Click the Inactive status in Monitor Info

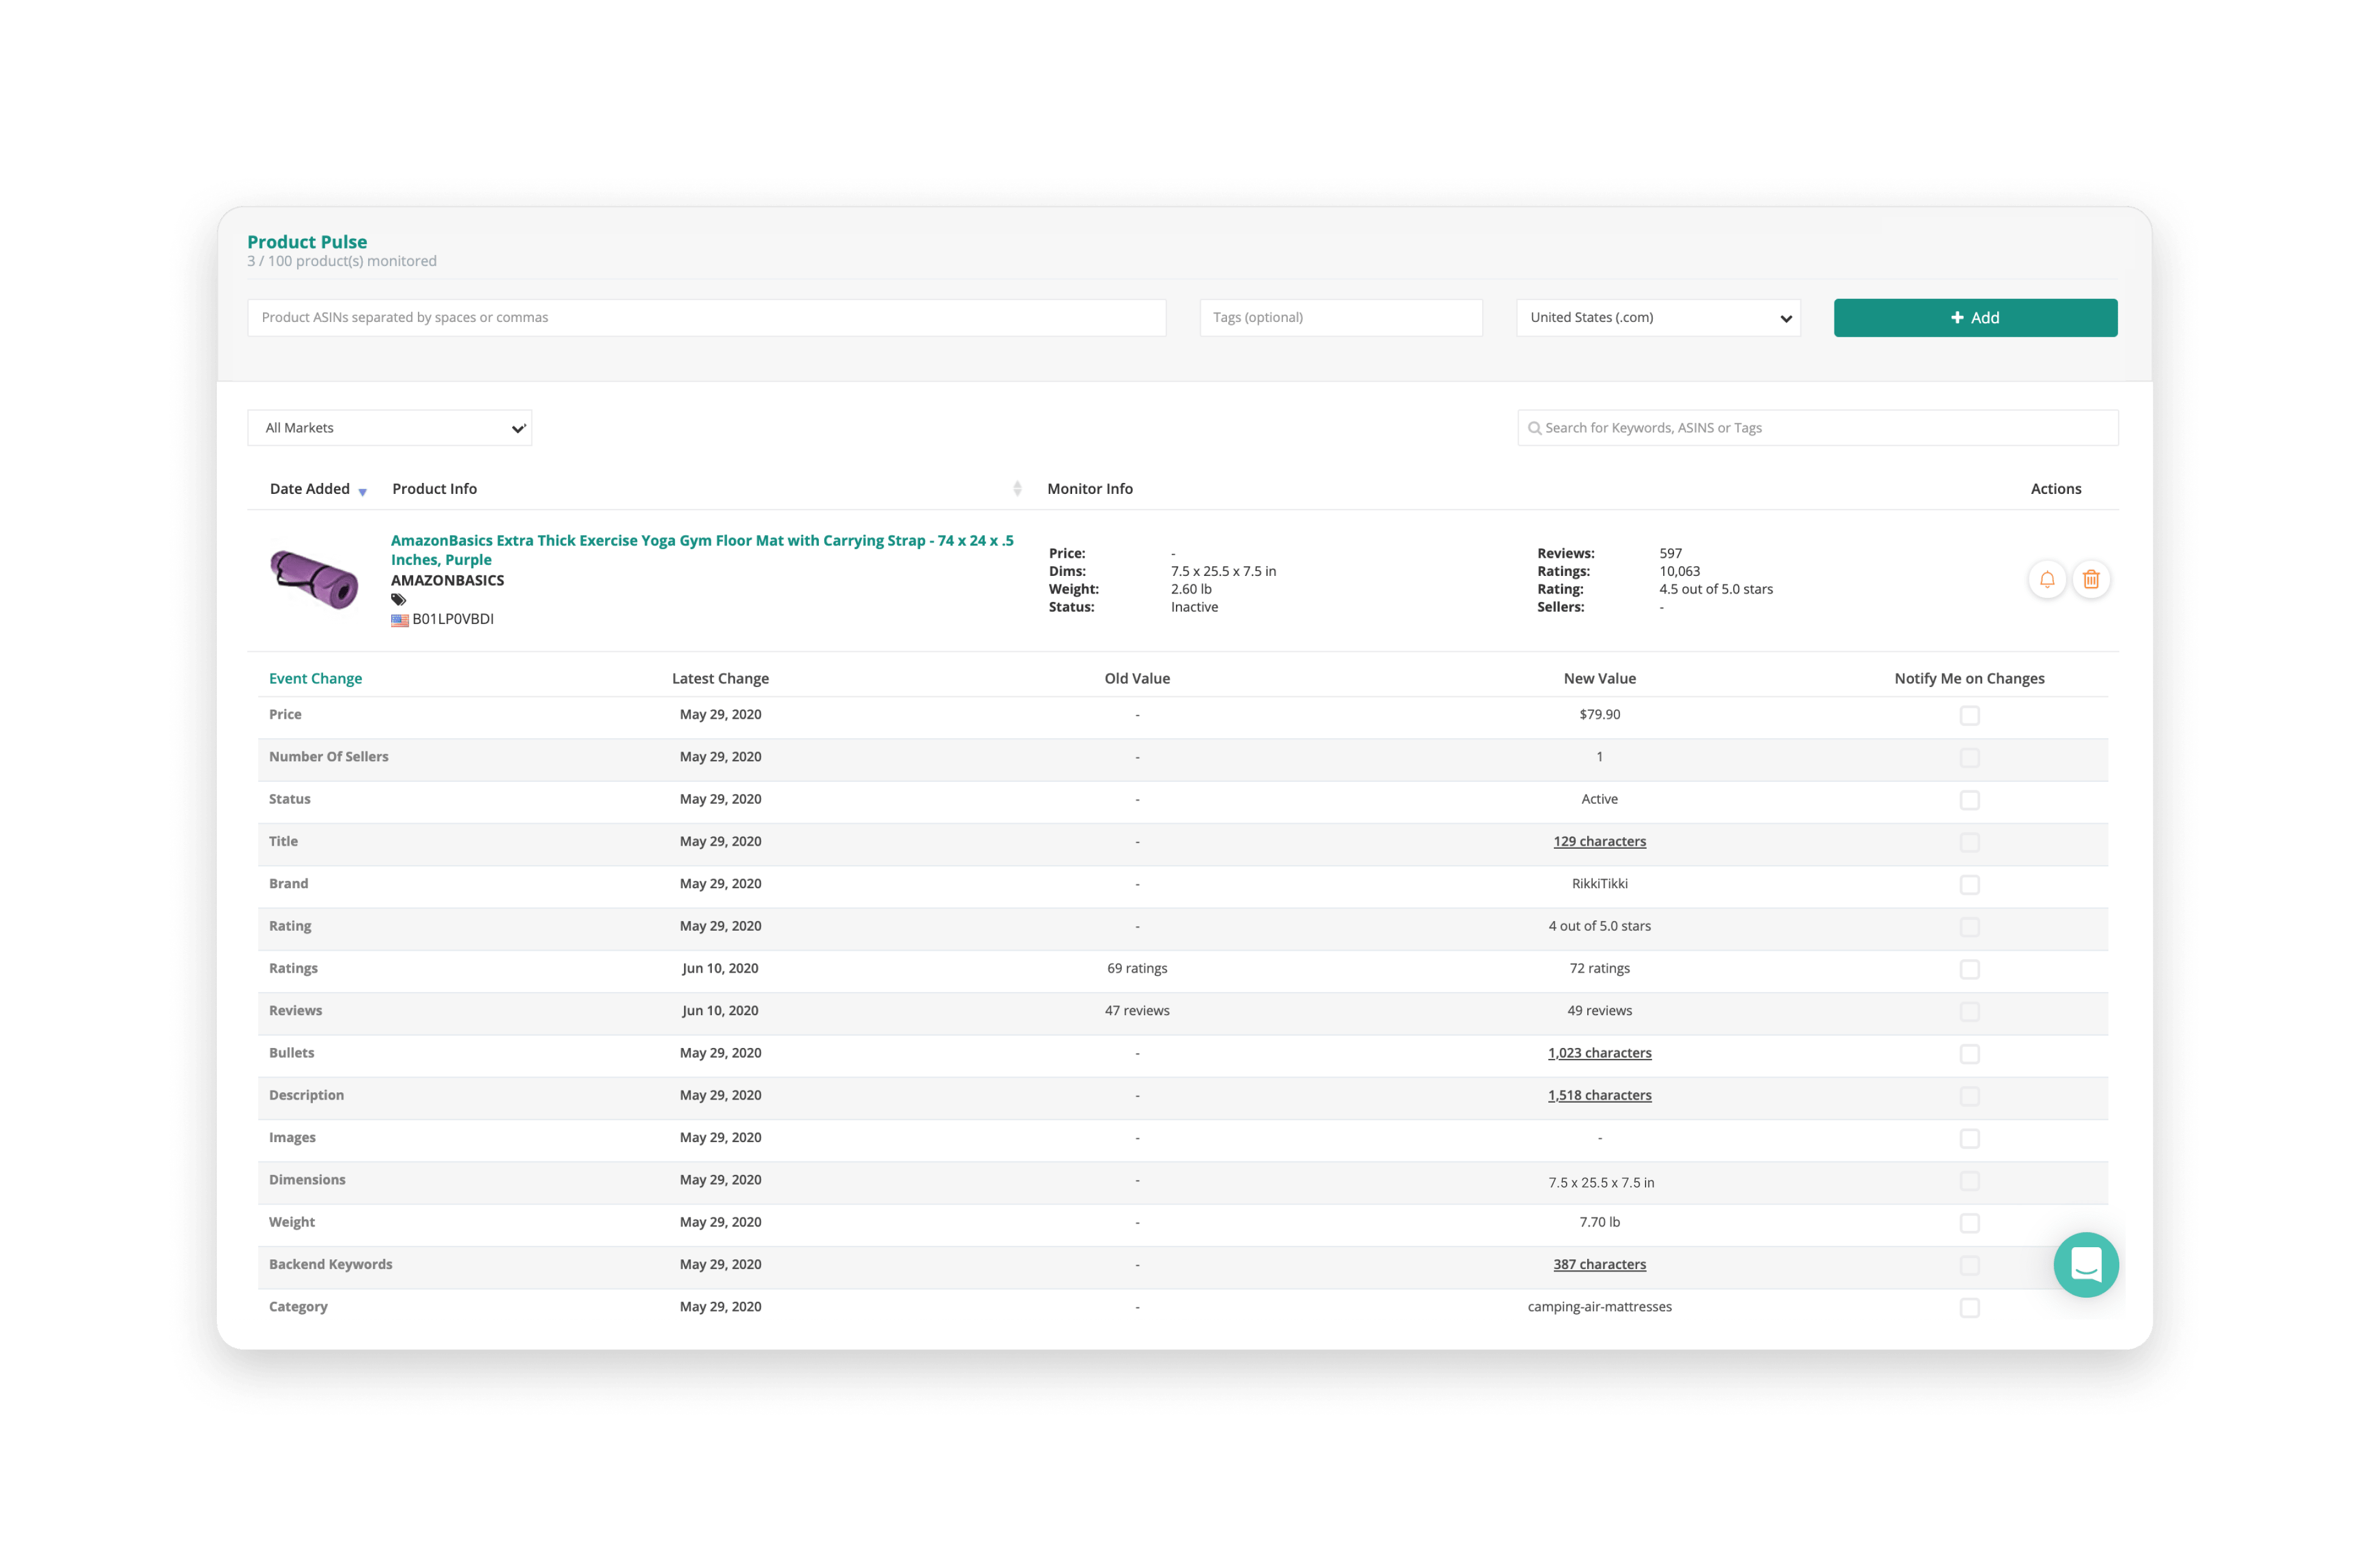click(1194, 607)
